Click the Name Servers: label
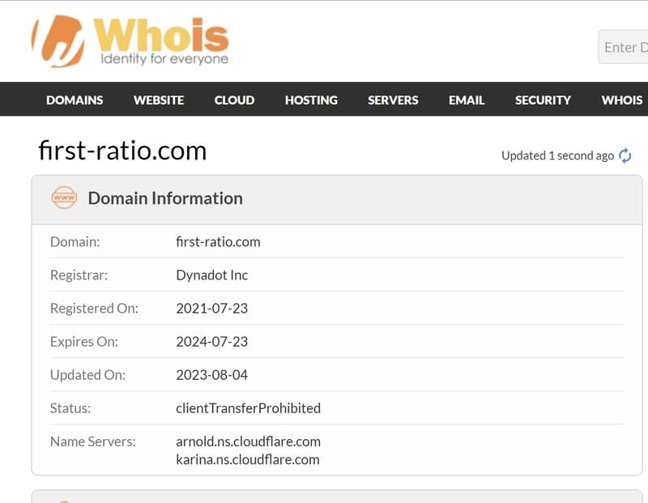 click(x=93, y=441)
